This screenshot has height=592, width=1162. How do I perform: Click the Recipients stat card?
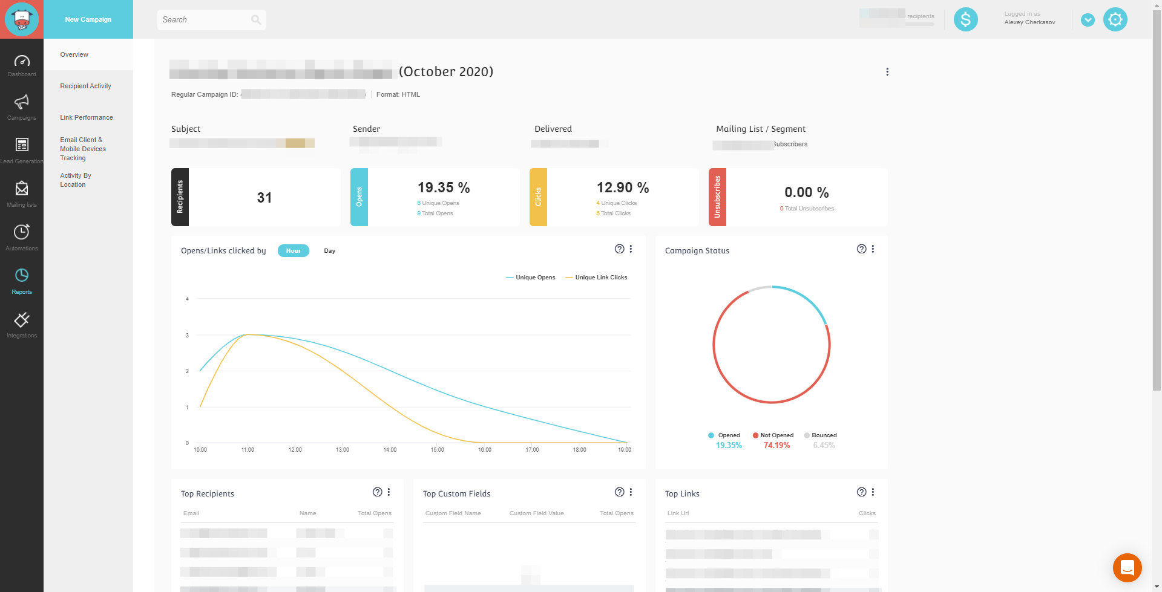(x=256, y=197)
